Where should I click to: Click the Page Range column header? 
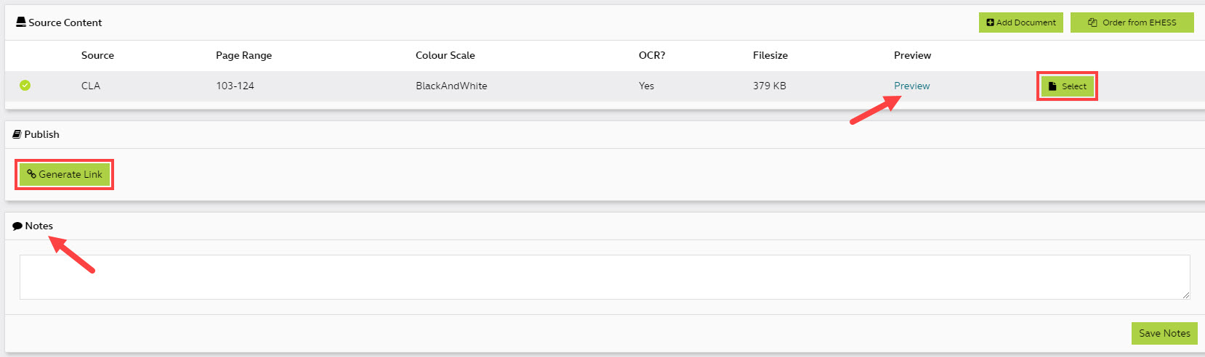point(243,55)
